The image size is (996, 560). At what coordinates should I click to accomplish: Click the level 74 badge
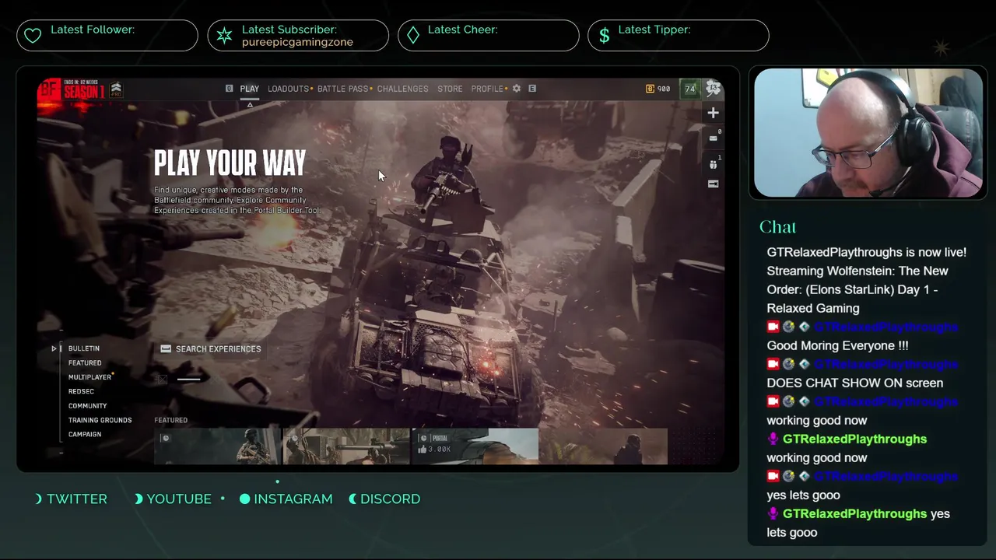(689, 89)
